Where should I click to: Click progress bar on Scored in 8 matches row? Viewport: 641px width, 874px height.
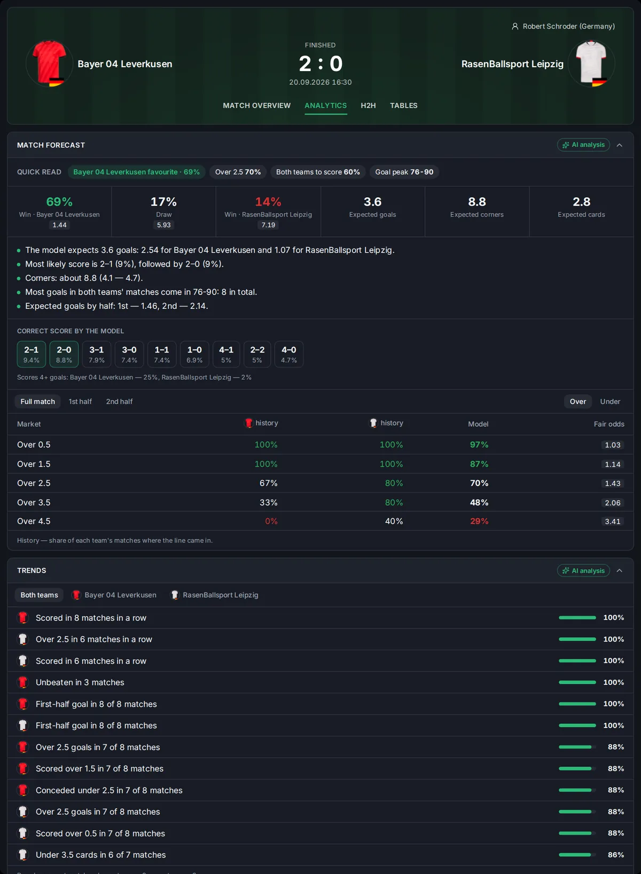coord(577,618)
